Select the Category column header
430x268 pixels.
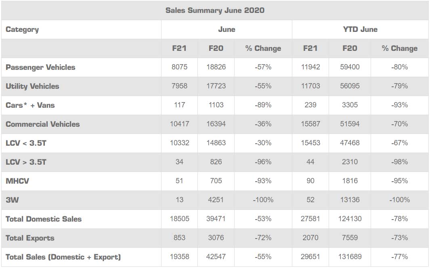tap(22, 29)
